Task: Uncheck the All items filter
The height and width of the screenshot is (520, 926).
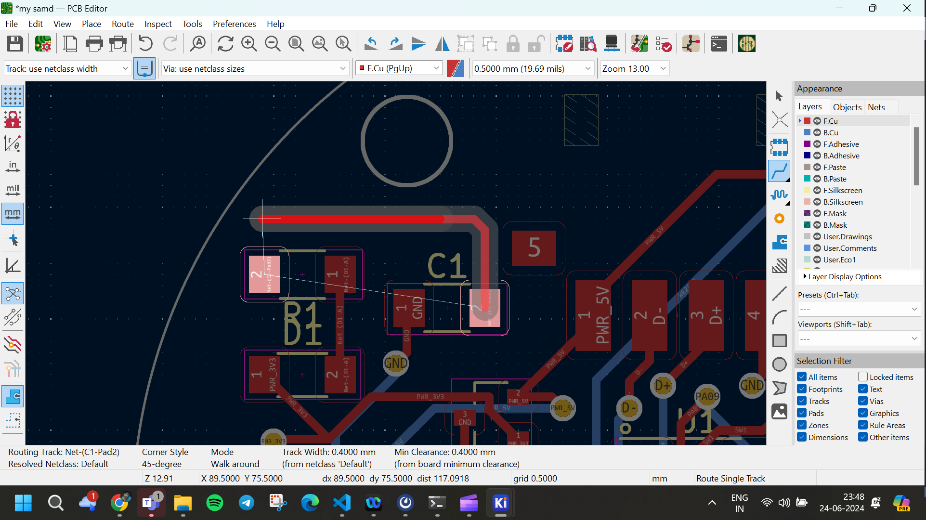Action: tap(802, 377)
